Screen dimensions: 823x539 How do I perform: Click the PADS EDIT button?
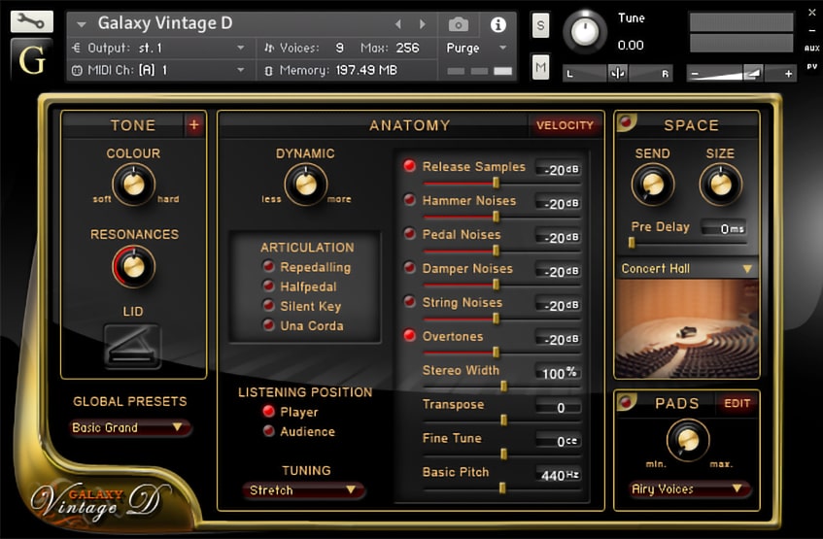737,403
